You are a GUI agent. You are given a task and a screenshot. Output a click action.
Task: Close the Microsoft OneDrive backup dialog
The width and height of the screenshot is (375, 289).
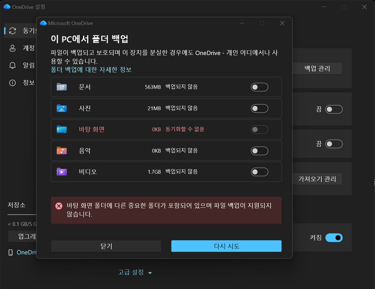(282, 23)
